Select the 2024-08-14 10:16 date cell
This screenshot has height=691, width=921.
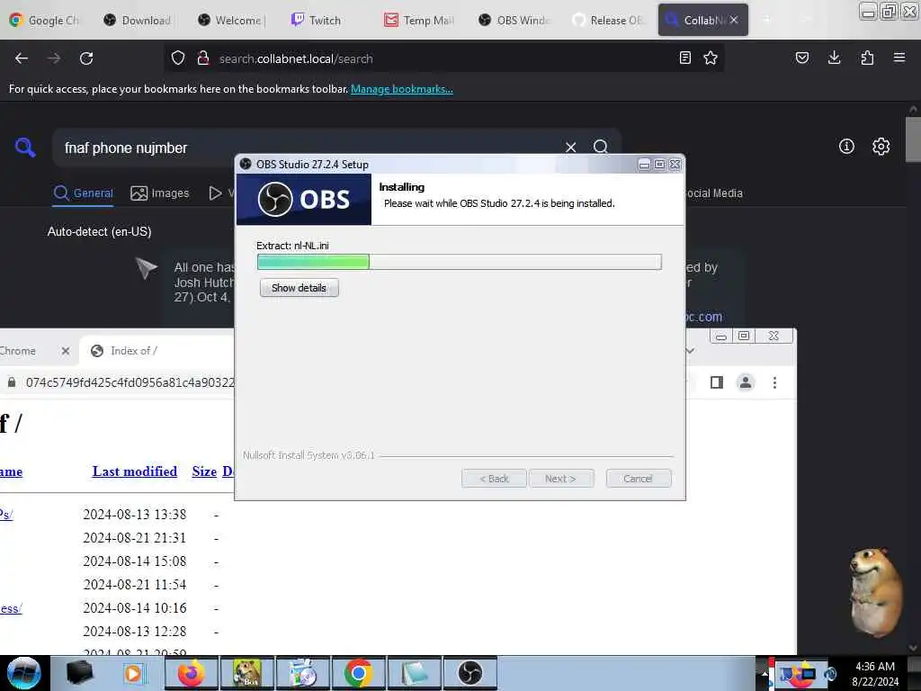coord(135,607)
